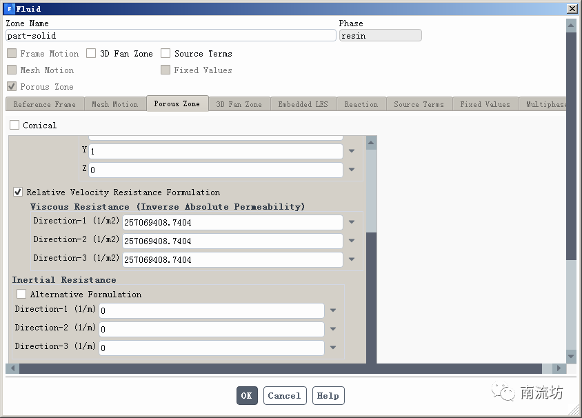The width and height of the screenshot is (582, 418).
Task: Expand dropdown for inertial Direction-2 (1/m)
Action: (333, 329)
